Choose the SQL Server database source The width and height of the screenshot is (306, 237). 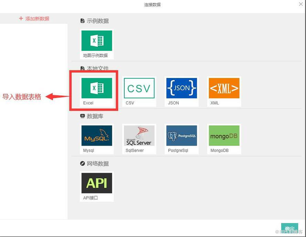[x=139, y=139]
